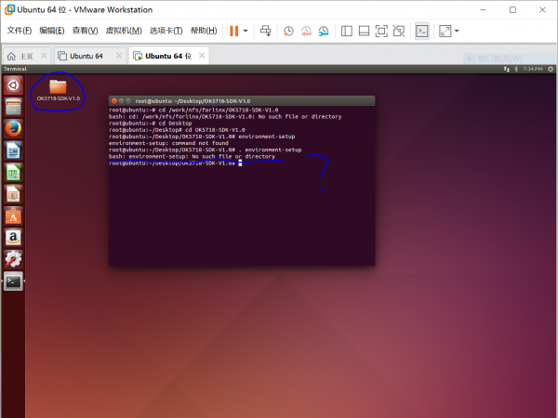Image resolution: width=558 pixels, height=418 pixels.
Task: Click the Amazon launcher icon
Action: coord(13,238)
